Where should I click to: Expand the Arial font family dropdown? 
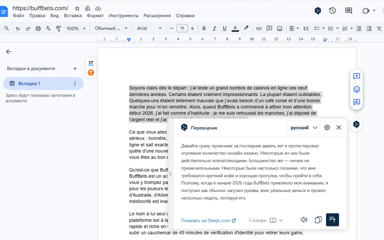pyautogui.click(x=149, y=28)
